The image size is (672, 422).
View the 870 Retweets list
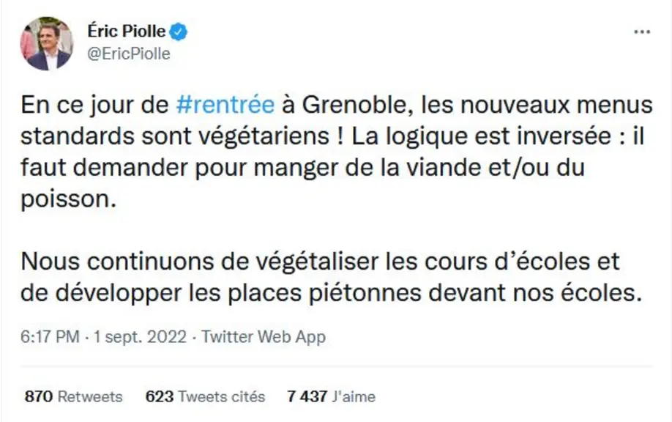(x=74, y=396)
